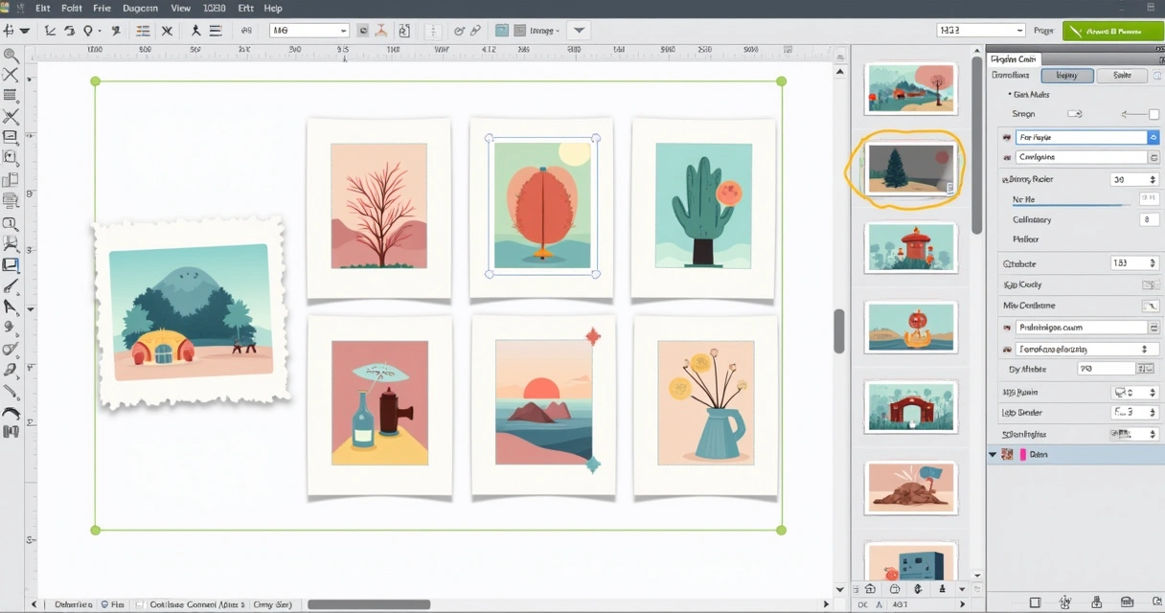
Task: Open the MiS Panim dropdown
Action: coord(1152,392)
